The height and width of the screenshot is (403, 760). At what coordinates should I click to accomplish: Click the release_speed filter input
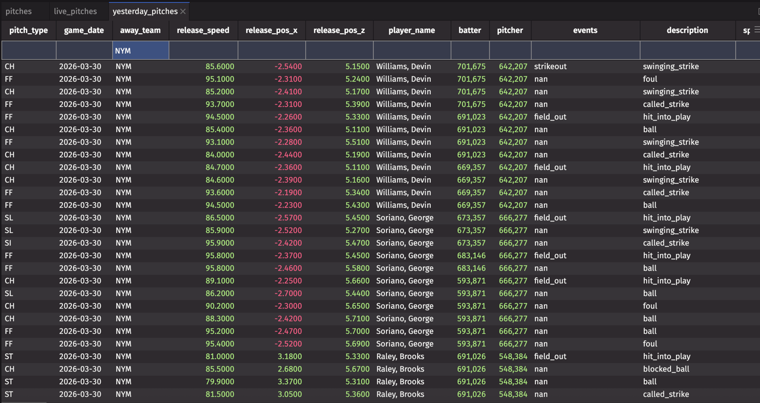203,50
